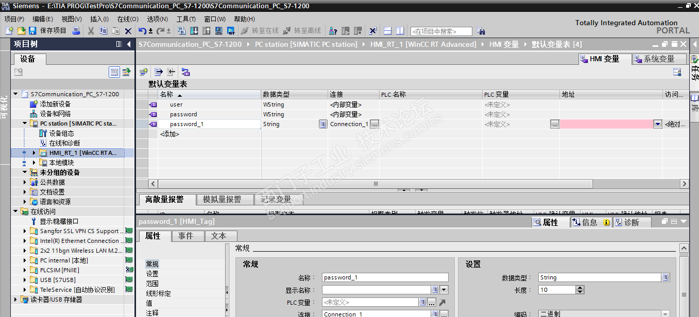Image resolution: width=699 pixels, height=317 pixels.
Task: Split editor space horizontally
Action: 387,31
